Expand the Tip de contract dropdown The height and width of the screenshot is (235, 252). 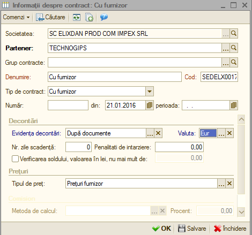pyautogui.click(x=150, y=92)
